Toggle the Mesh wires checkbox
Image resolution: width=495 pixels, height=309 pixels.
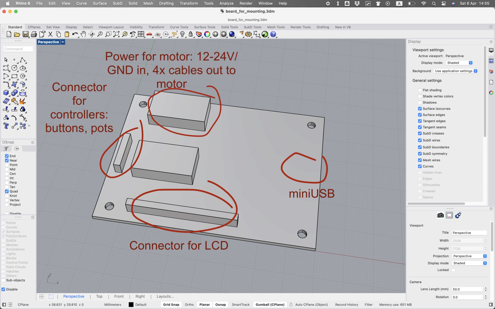420,160
